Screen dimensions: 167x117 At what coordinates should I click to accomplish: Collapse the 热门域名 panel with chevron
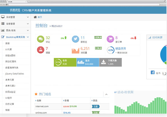click(106, 94)
